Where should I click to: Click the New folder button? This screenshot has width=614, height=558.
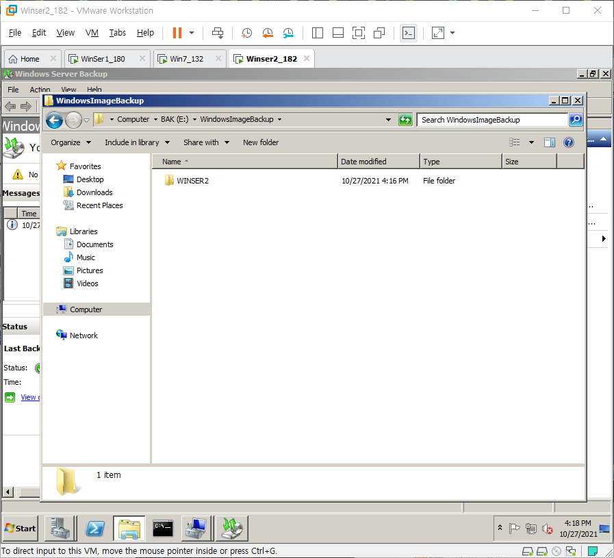click(261, 142)
